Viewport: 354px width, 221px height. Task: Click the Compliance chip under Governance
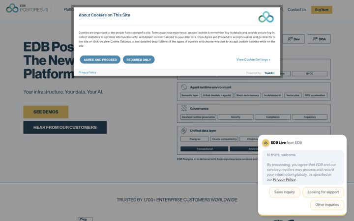click(x=272, y=117)
